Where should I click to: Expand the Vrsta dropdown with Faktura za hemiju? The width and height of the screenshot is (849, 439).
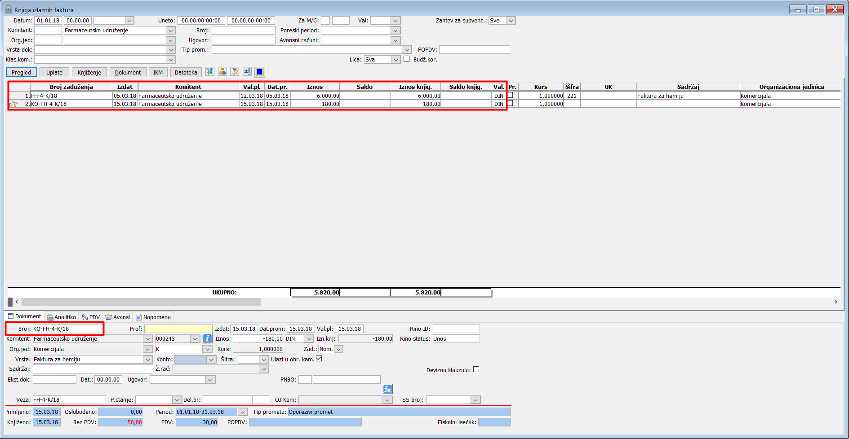pos(148,360)
